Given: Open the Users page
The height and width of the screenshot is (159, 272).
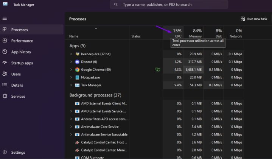Looking at the screenshot, I should click(32, 74).
